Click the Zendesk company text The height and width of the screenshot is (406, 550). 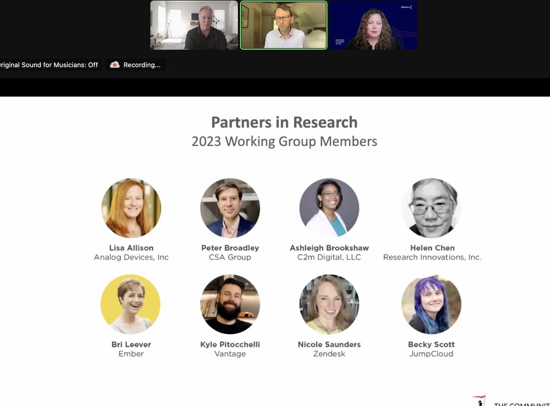point(329,354)
